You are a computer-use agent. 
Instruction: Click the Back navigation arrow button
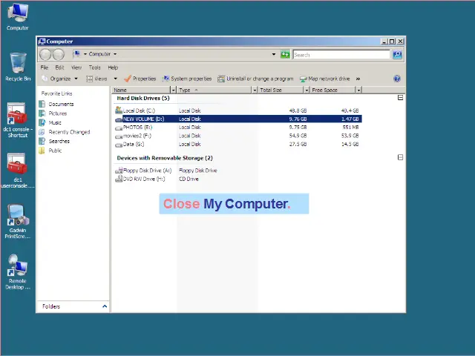(45, 54)
